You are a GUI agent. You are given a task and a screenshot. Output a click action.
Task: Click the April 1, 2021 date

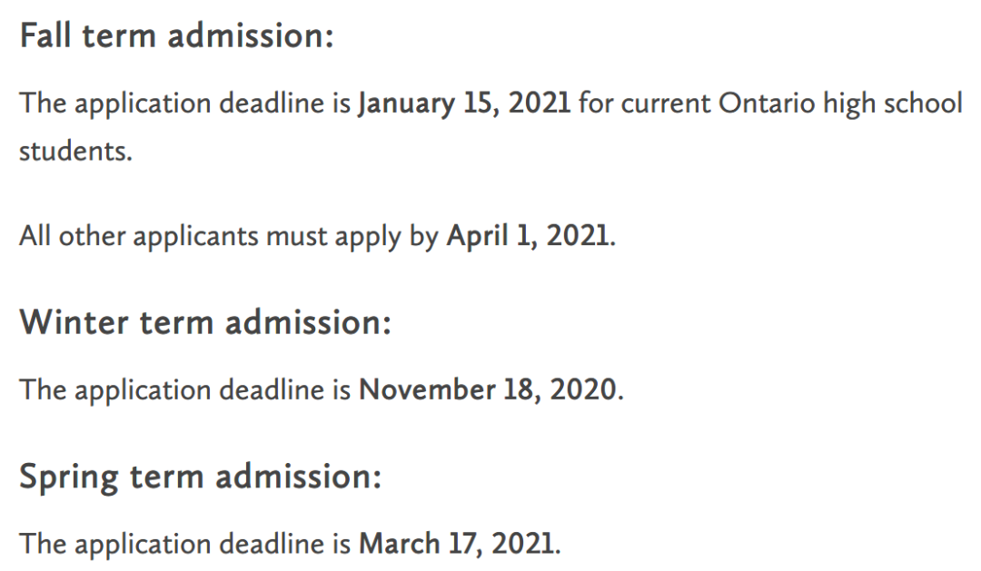(x=528, y=236)
